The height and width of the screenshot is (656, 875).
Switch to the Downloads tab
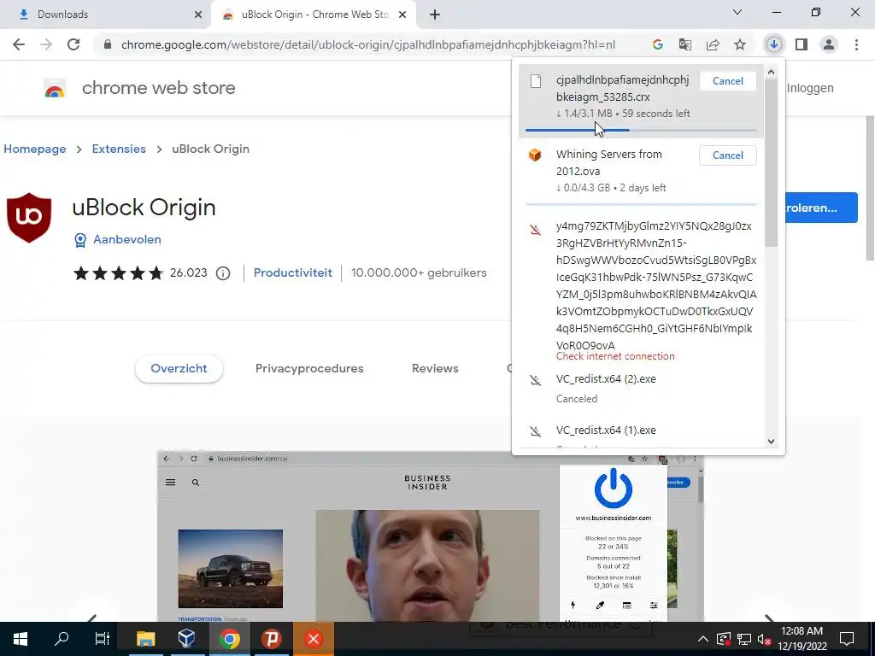pos(109,15)
